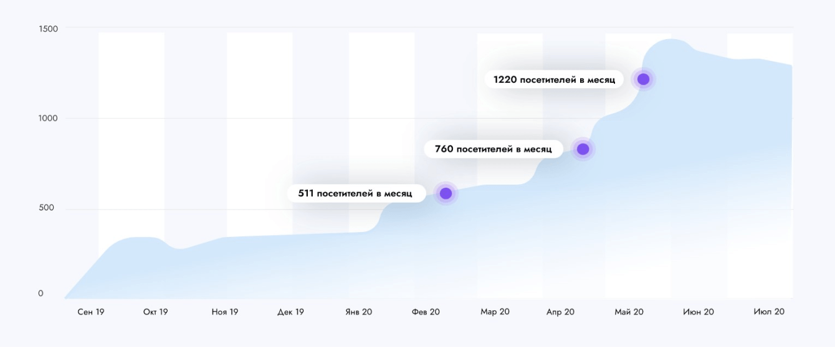Click the 1220 visitors purple data point
Screen dimensions: 835x347
[x=643, y=79]
